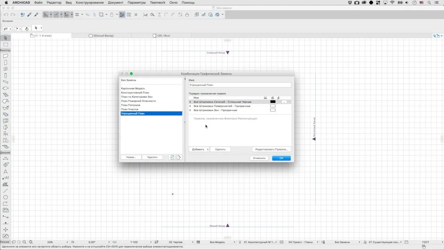
Task: Open the Wi-Fi menu bar icon
Action: click(x=392, y=2)
